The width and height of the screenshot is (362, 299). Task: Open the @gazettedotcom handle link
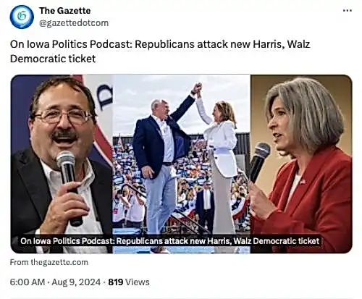click(74, 23)
